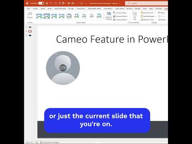
Task: Select slide 3 thumbnail
Action: 30,35
